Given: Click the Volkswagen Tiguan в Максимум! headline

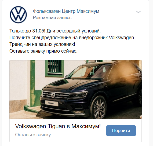Looking at the screenshot, I should pyautogui.click(x=58, y=126).
